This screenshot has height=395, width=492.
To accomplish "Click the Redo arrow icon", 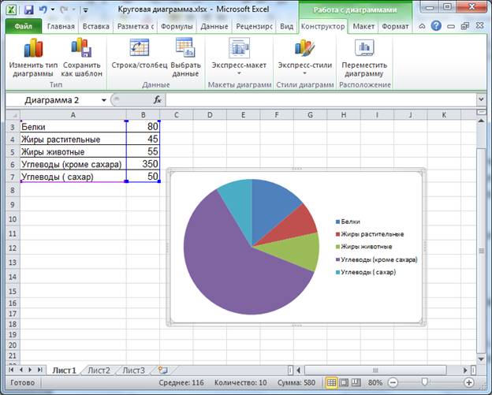I will [65, 9].
